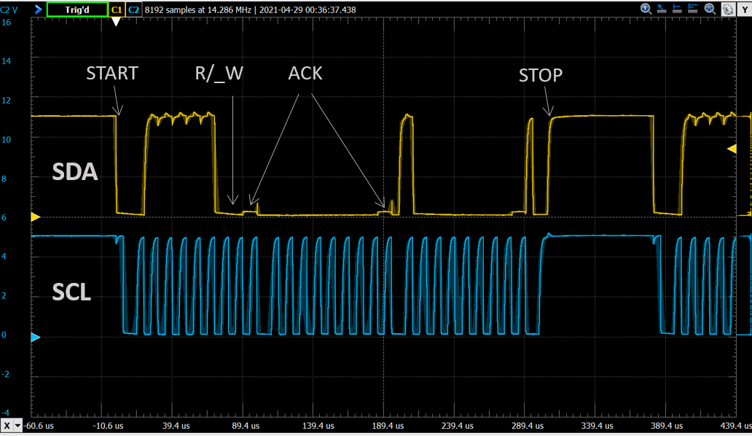Select the zoom-to-original magnifier icon
This screenshot has width=752, height=436.
(646, 9)
